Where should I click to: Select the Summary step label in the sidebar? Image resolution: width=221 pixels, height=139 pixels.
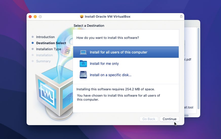43,61
